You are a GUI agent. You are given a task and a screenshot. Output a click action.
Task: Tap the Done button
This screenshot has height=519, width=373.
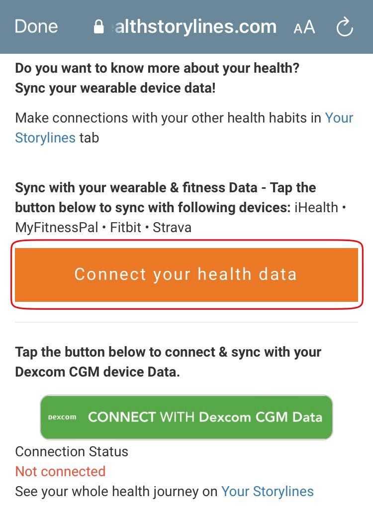[x=36, y=26]
